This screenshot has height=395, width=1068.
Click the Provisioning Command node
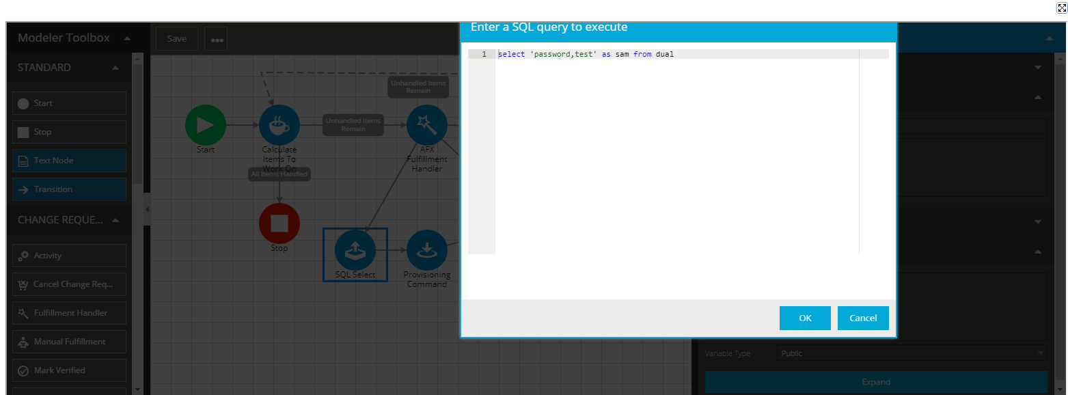click(x=426, y=251)
